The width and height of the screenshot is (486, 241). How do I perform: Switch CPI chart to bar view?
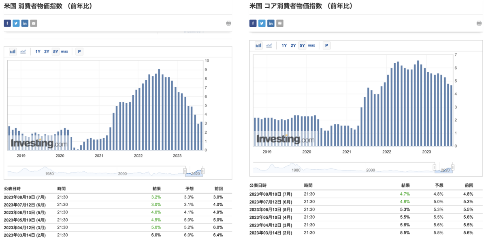(x=13, y=51)
